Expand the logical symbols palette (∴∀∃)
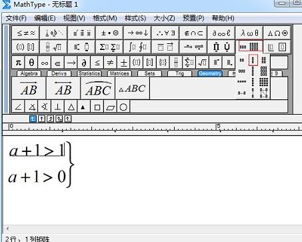Image resolution: width=302 pixels, height=242 pixels. pos(165,33)
